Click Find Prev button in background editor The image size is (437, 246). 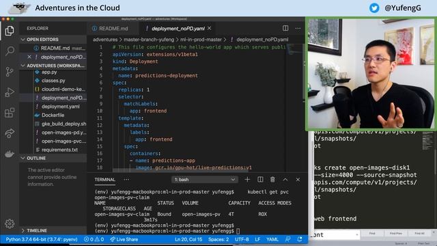tap(396, 233)
